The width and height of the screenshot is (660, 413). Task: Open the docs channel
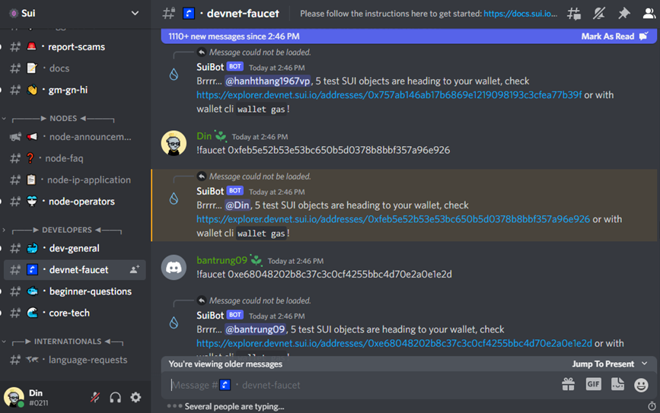click(75, 68)
